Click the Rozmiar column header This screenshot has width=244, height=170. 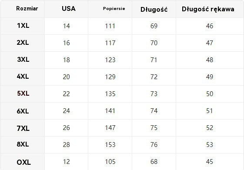coord(27,8)
